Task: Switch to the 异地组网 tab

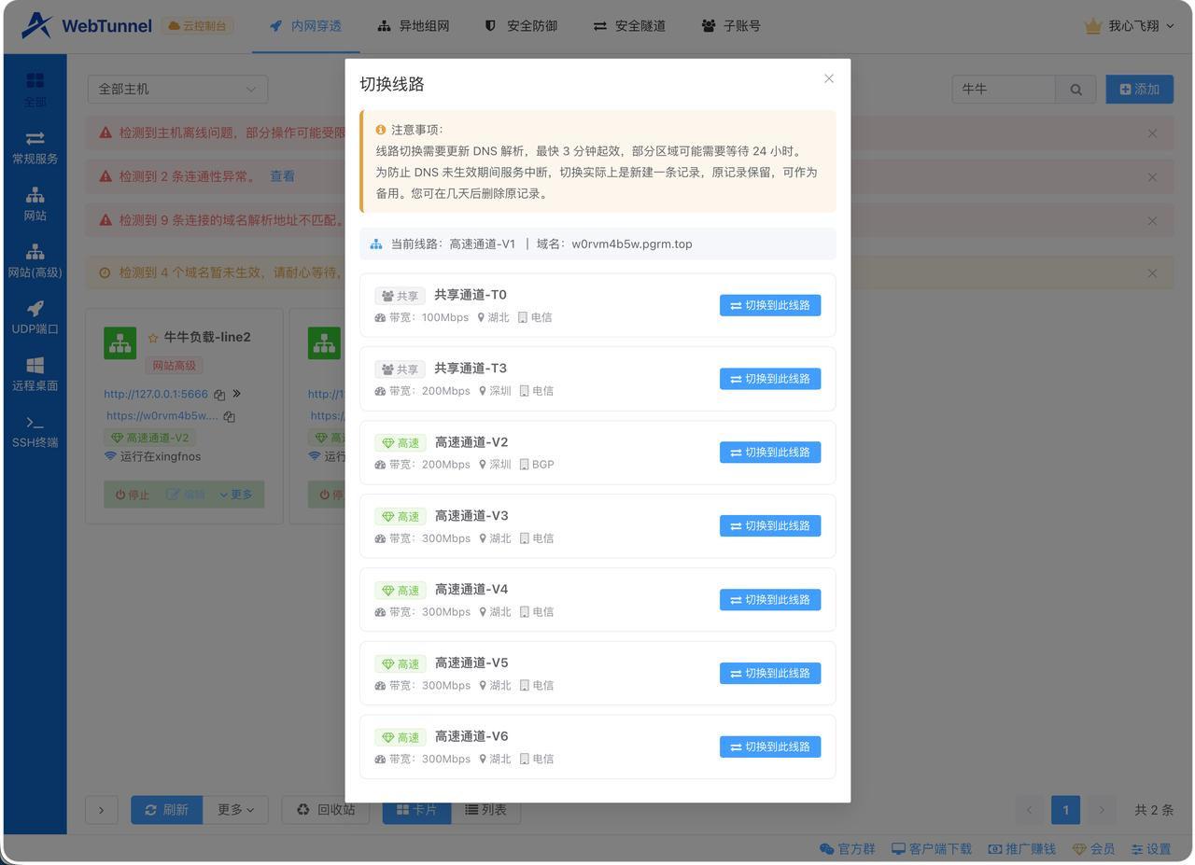Action: coord(414,26)
